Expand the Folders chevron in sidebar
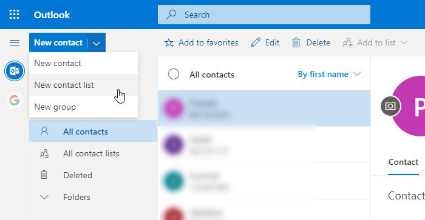The height and width of the screenshot is (220, 425). (x=44, y=197)
